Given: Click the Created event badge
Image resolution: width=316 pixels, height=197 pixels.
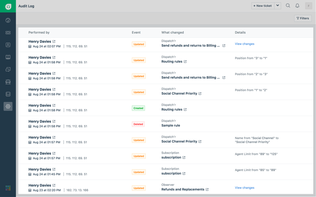Looking at the screenshot, I should coord(138,108).
